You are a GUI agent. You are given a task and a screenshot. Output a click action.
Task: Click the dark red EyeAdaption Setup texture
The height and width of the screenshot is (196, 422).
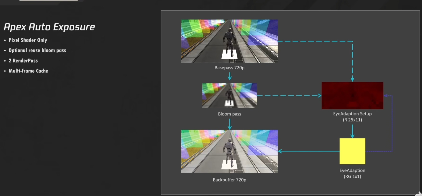coord(352,95)
